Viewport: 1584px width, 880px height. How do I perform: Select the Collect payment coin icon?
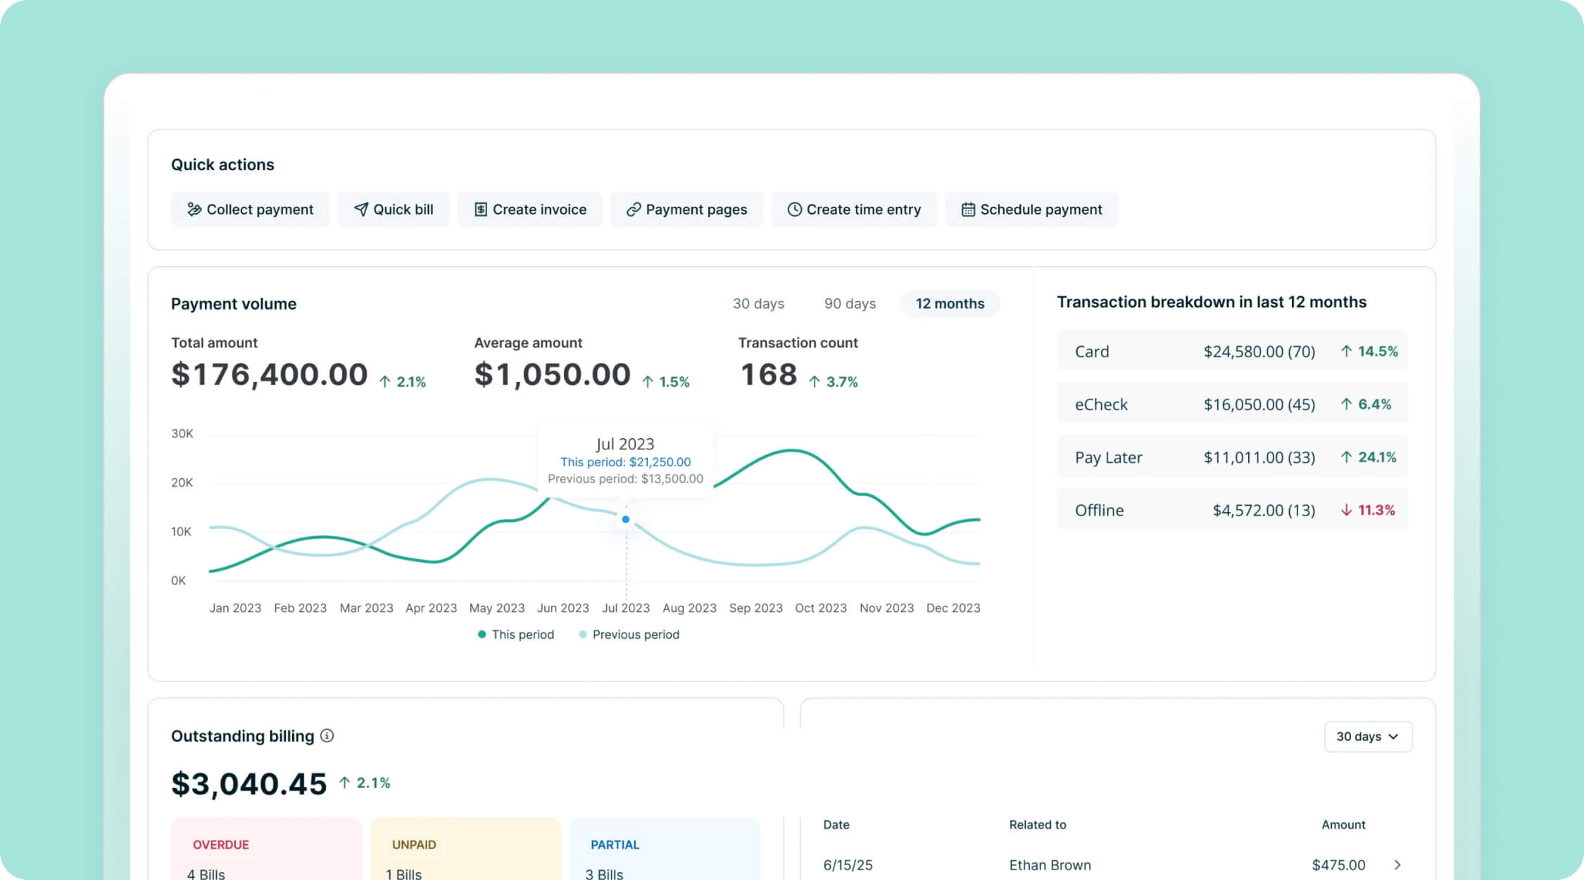click(194, 210)
